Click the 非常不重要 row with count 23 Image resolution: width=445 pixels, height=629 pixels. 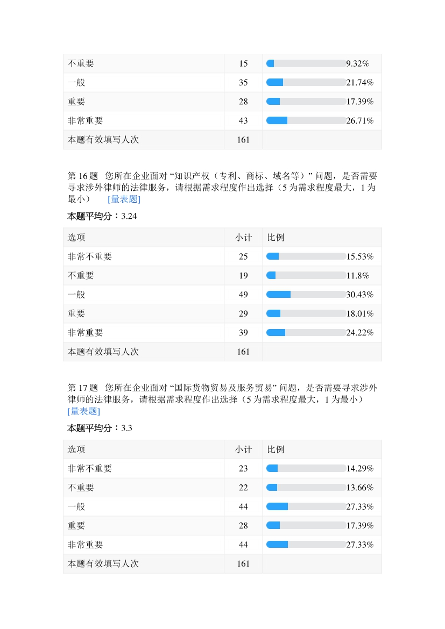click(x=90, y=469)
